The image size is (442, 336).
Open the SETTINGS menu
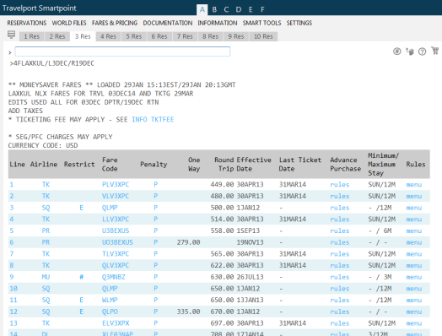point(299,23)
